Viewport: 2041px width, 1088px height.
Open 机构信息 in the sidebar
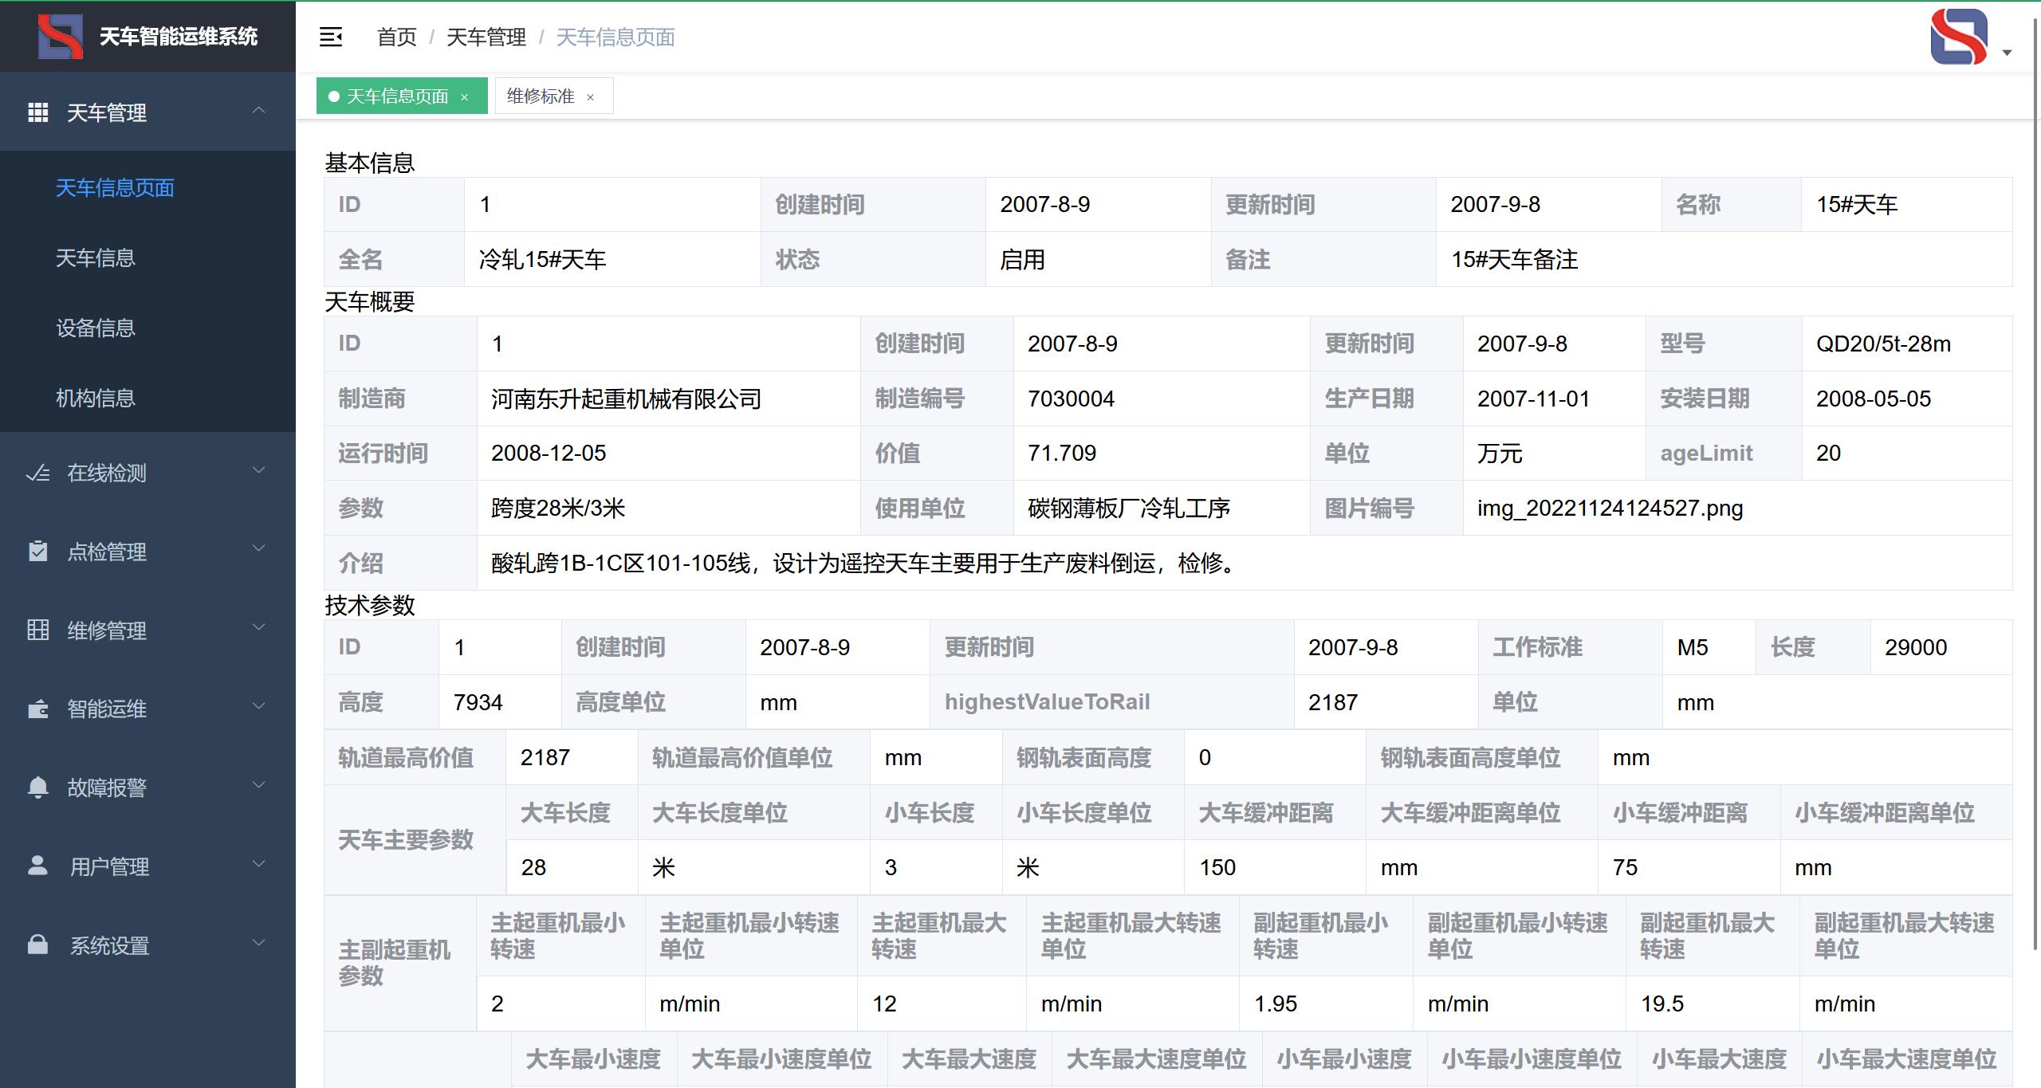pos(96,398)
